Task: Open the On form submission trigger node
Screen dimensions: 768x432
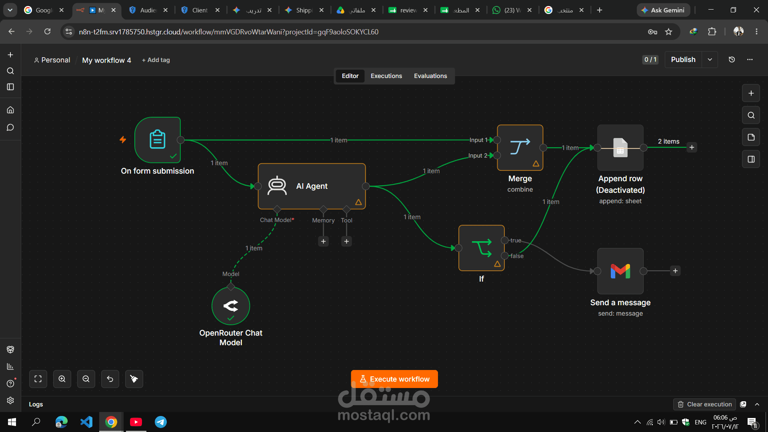Action: 158,140
